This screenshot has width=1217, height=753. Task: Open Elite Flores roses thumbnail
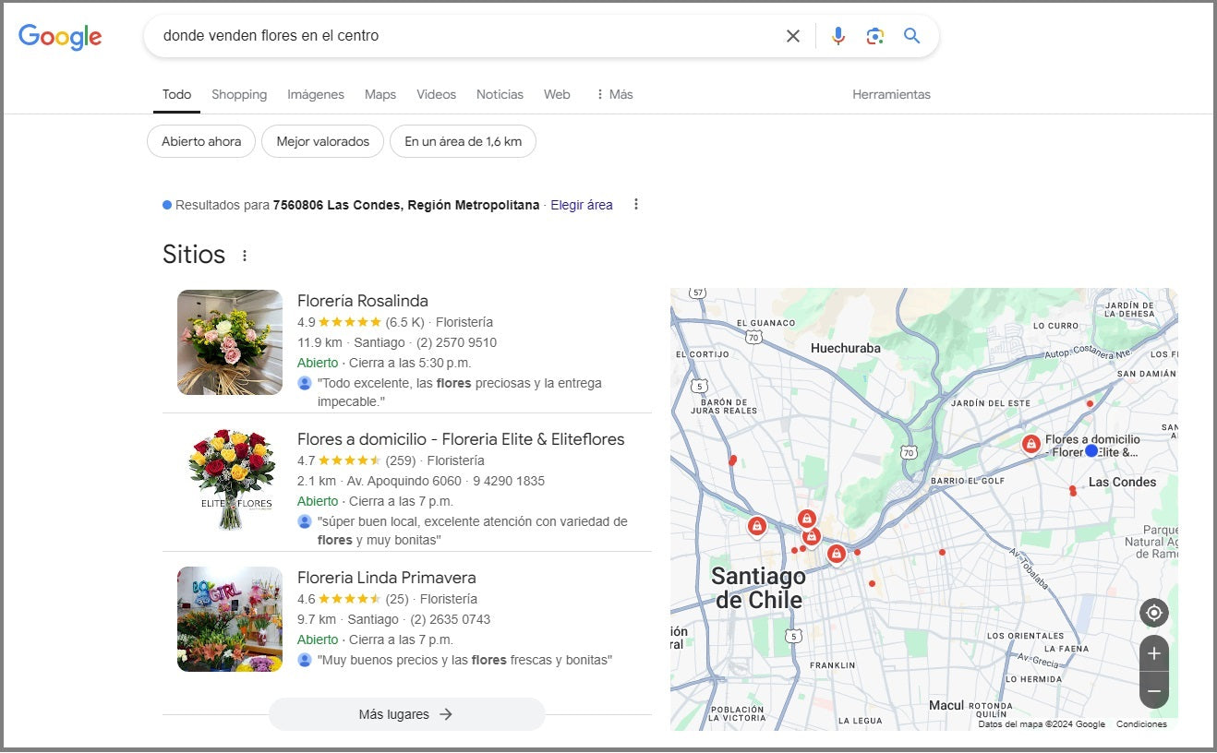[x=230, y=481]
